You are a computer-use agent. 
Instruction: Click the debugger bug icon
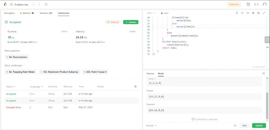click(x=235, y=126)
